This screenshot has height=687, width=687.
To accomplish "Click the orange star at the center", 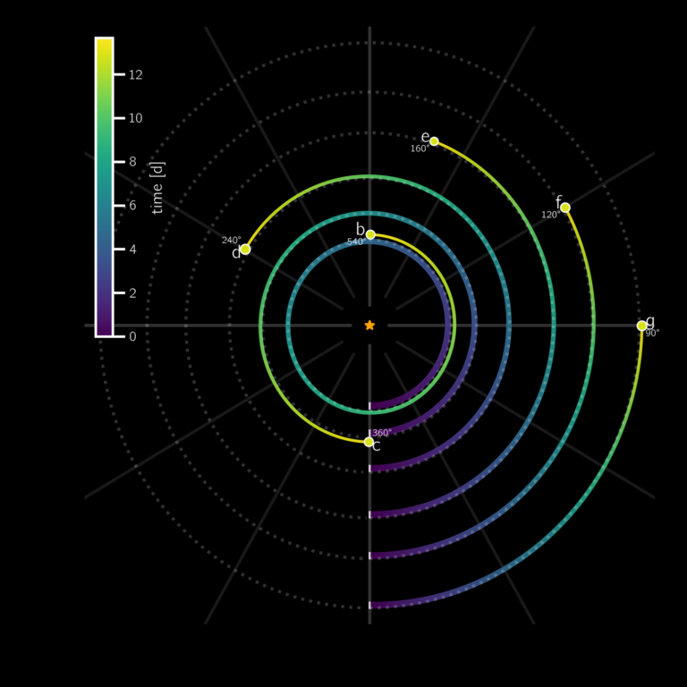I will pos(369,325).
